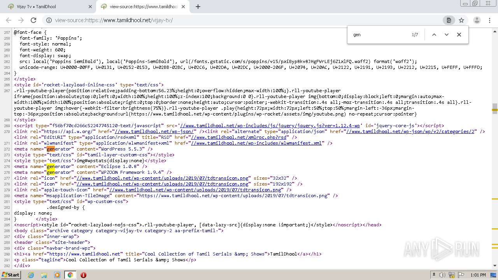498x280 pixels.
Task: Click the 'font-display: swap;' line
Action: [46, 56]
